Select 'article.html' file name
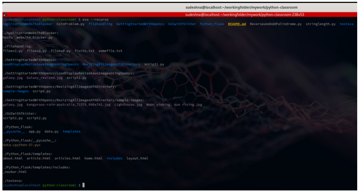The height and width of the screenshot is (191, 359). 39,159
